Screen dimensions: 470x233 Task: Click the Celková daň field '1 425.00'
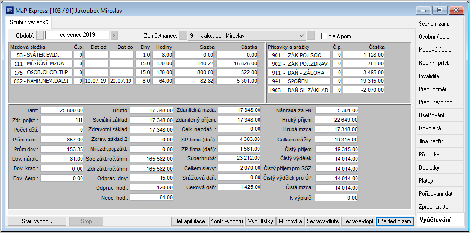point(239,187)
